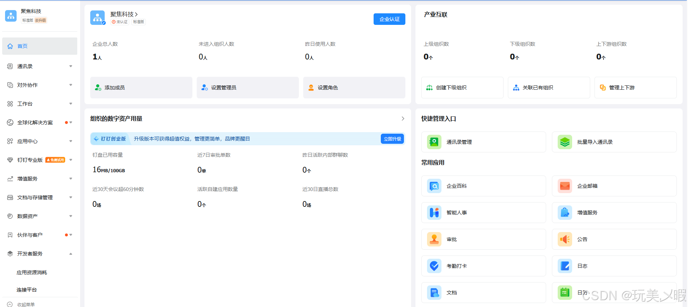Image resolution: width=688 pixels, height=307 pixels.
Task: Open the 公告 megaphone icon
Action: click(565, 239)
